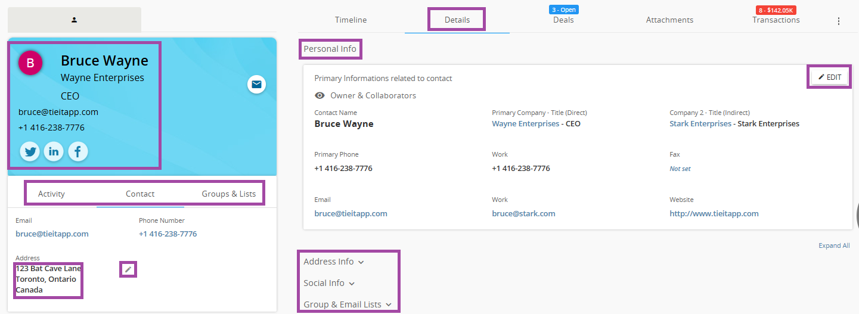Image resolution: width=859 pixels, height=314 pixels.
Task: Expand the Social Info section
Action: coord(329,283)
